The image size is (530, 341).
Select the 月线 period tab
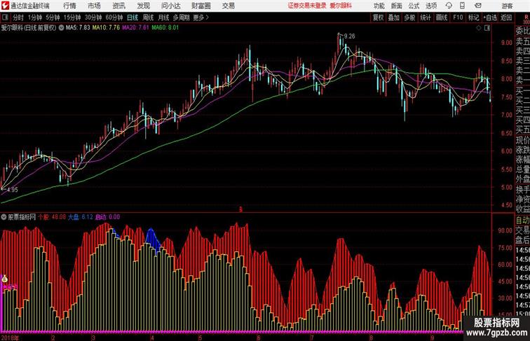point(163,18)
